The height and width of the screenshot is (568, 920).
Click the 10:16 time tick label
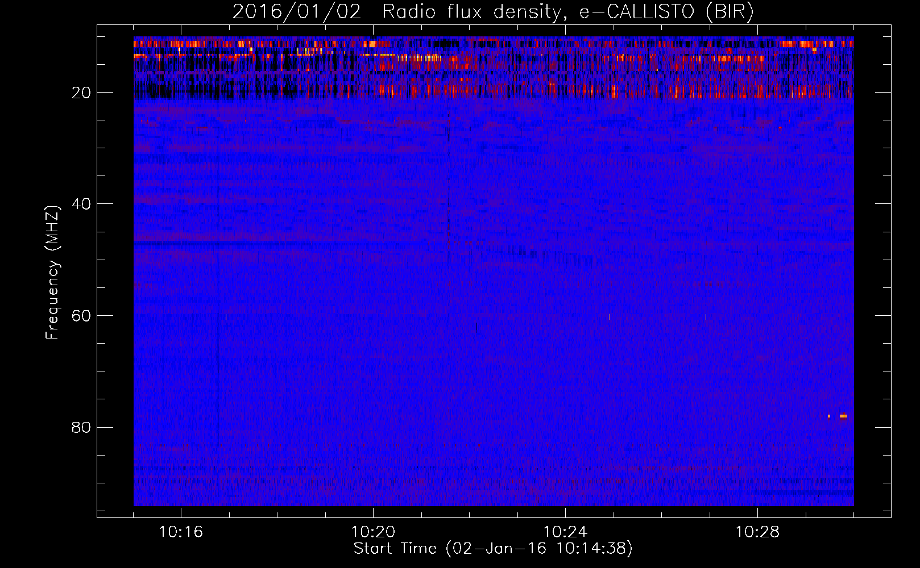pyautogui.click(x=181, y=532)
